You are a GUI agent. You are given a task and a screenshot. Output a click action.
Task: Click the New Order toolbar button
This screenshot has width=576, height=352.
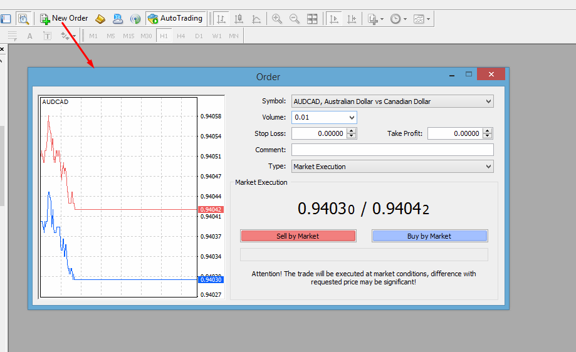65,18
